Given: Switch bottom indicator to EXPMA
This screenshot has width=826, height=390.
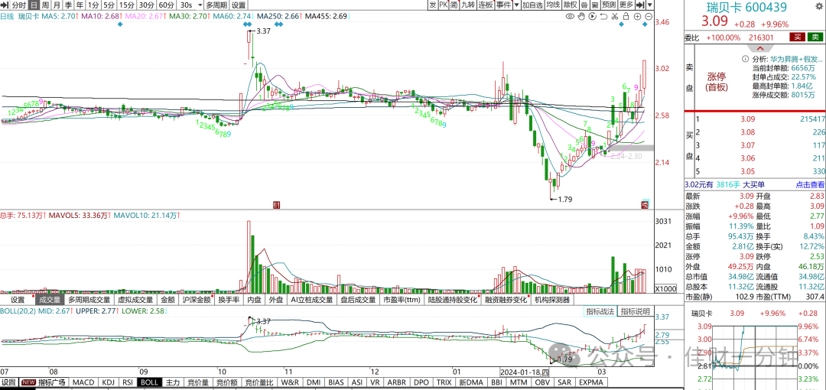Looking at the screenshot, I should (590, 382).
